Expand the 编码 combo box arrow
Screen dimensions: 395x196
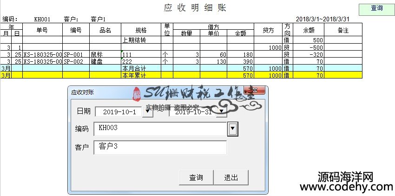click(233, 129)
